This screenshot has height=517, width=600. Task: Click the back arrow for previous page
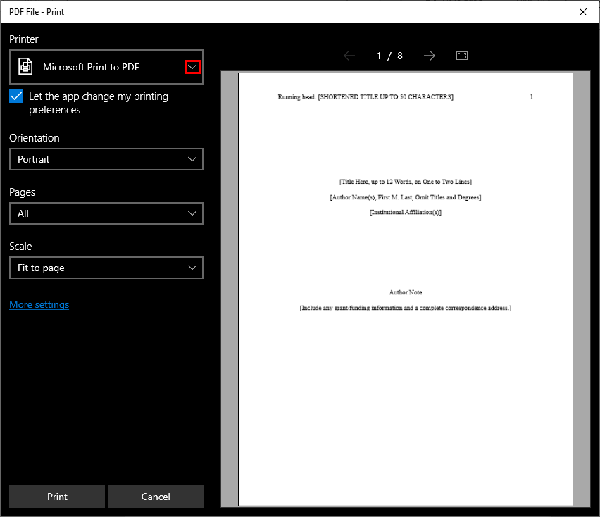(x=349, y=55)
